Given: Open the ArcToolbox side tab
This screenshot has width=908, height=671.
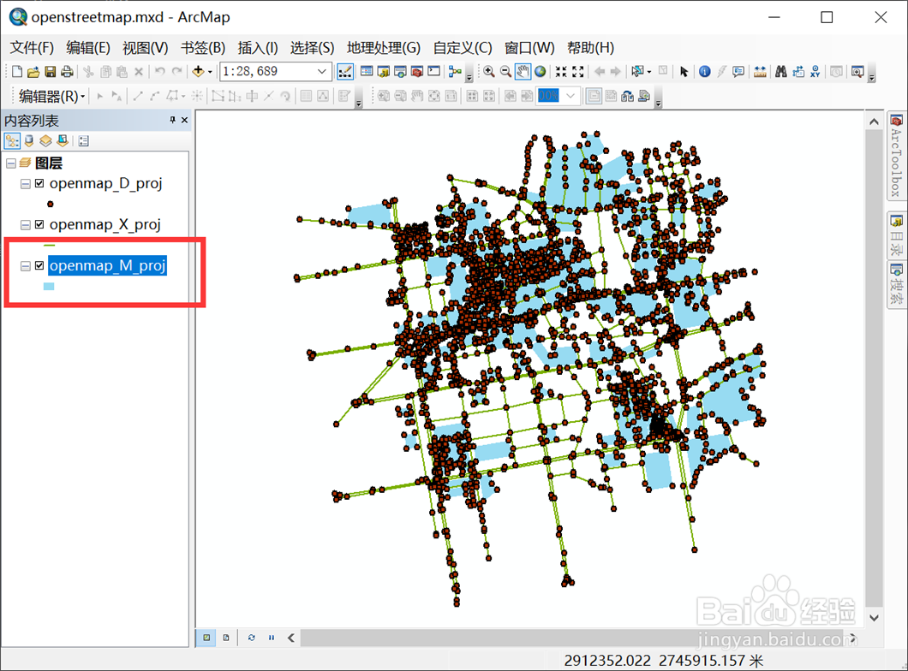Looking at the screenshot, I should click(x=896, y=156).
